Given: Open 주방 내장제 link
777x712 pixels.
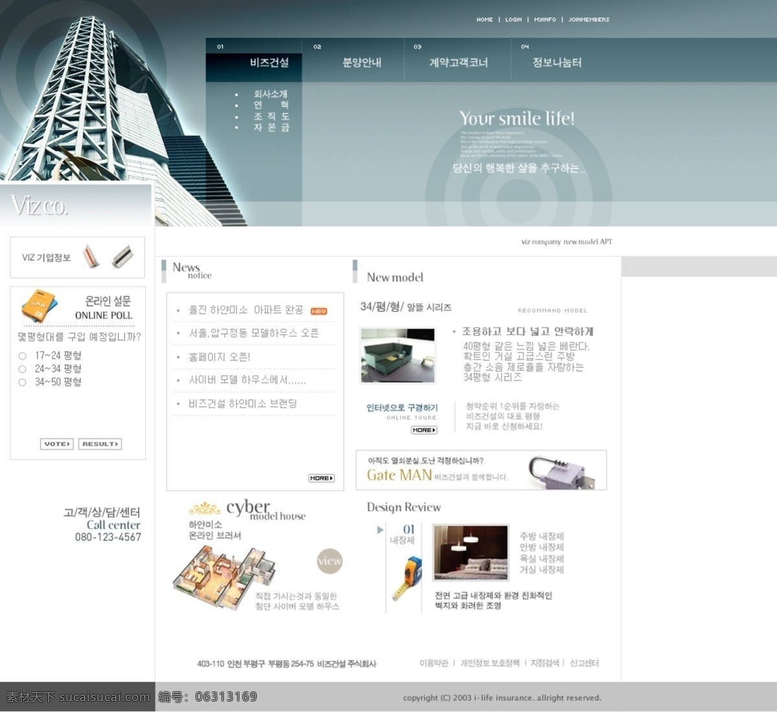Looking at the screenshot, I should tap(541, 537).
